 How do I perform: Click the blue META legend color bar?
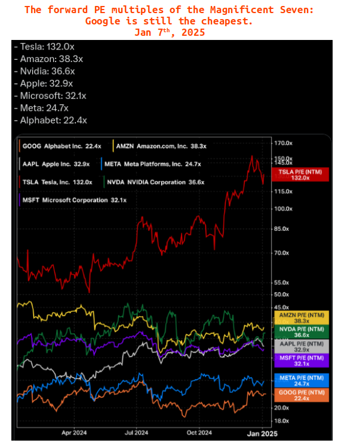click(x=102, y=164)
